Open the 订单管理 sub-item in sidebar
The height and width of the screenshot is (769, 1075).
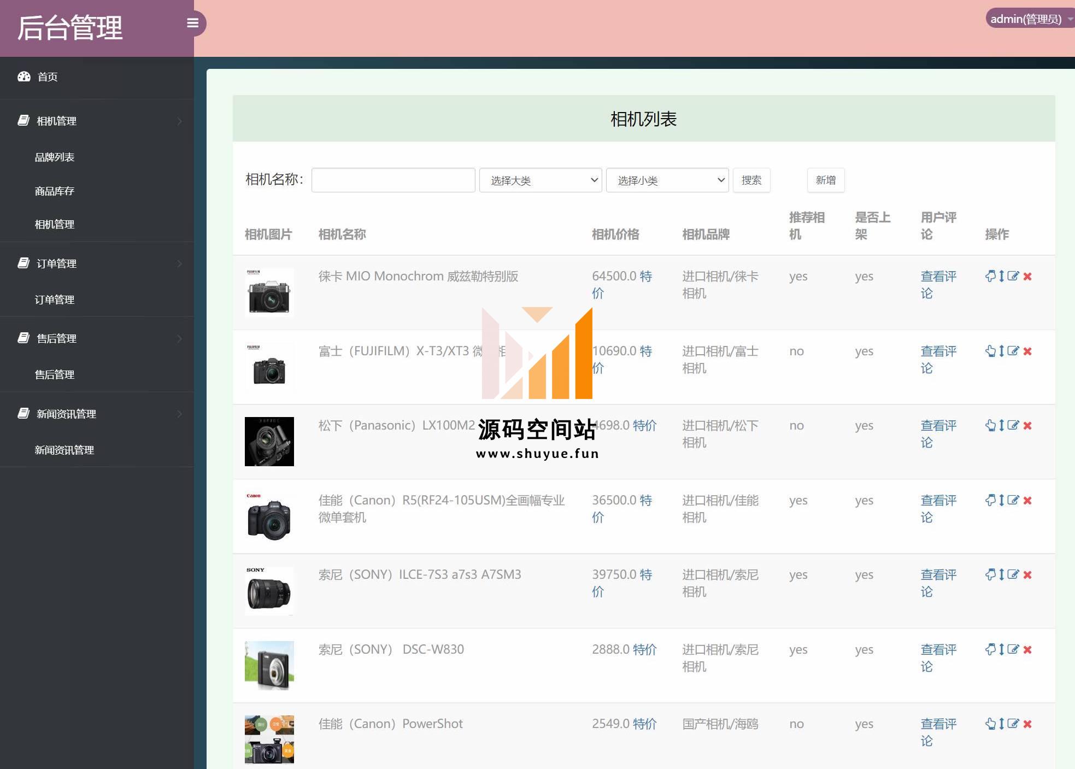pos(55,300)
